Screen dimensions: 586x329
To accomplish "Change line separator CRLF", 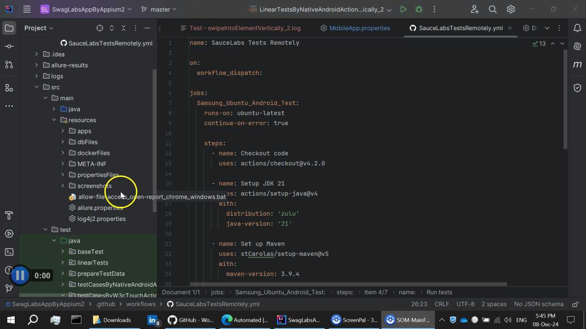I will [442, 304].
